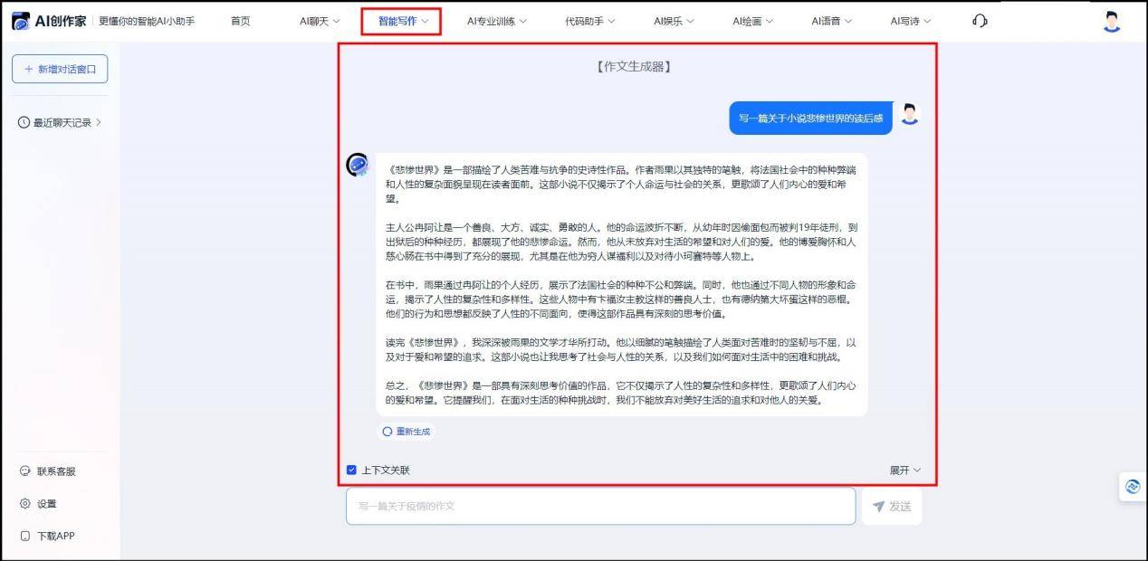Screen dimensions: 1148x561
Task: Click the paragraph starting 主人公冉阿让
Action: coord(621,242)
